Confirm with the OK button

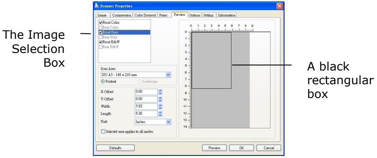point(241,148)
